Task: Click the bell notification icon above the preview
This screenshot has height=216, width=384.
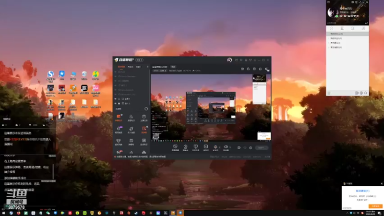Action: pos(260,69)
